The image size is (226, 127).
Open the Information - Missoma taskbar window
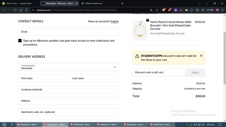point(55,125)
